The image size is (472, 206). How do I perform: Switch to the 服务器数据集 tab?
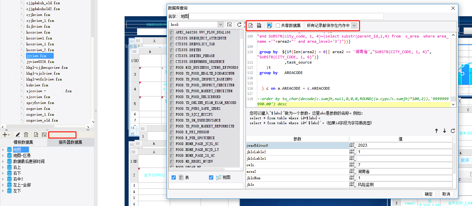[x=70, y=142]
